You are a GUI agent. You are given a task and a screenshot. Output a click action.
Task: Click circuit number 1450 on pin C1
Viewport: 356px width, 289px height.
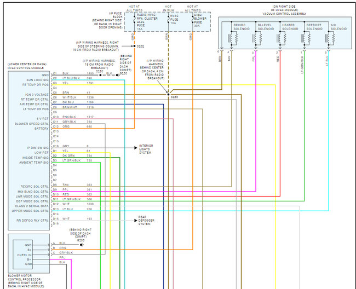point(90,73)
